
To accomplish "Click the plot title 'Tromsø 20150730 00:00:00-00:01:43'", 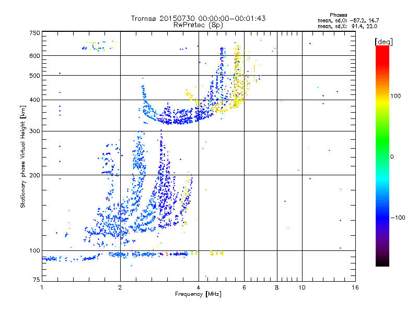I will pos(198,18).
